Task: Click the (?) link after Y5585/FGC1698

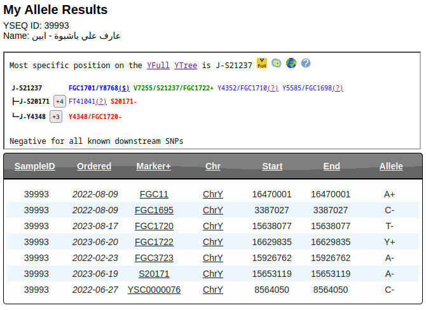Action: [x=338, y=88]
